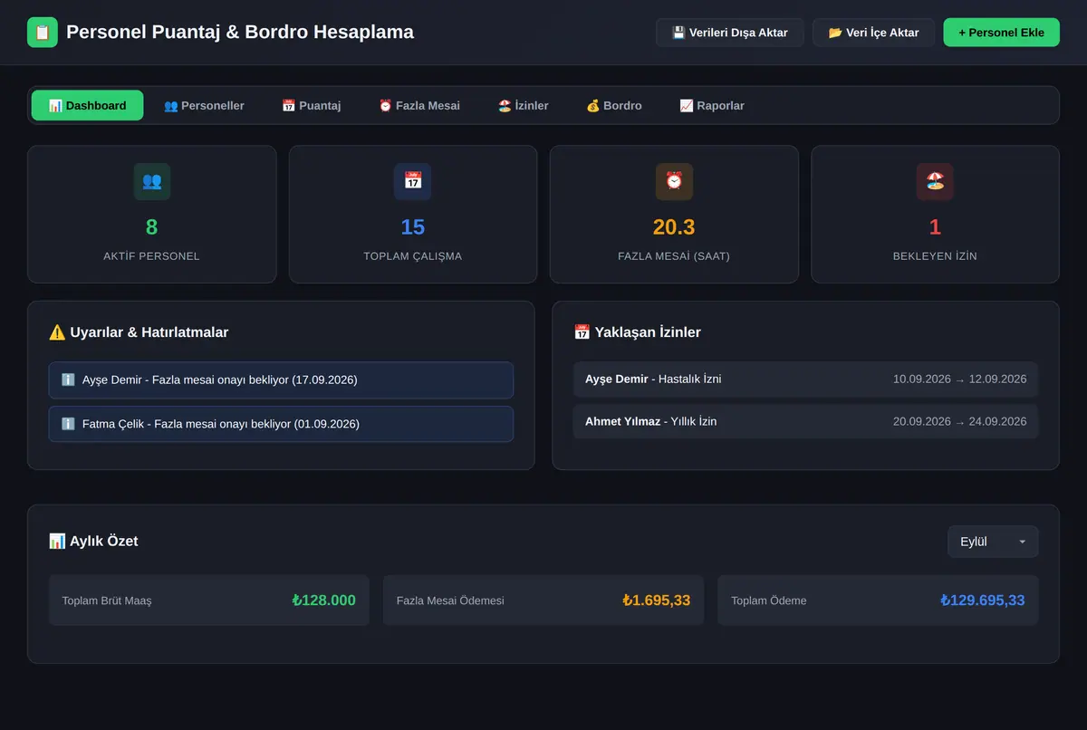Open the Personeller tab
Screen dimensions: 1087x730
click(x=204, y=105)
